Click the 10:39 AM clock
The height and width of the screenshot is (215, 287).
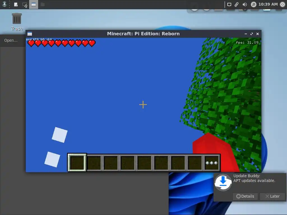coord(268,4)
